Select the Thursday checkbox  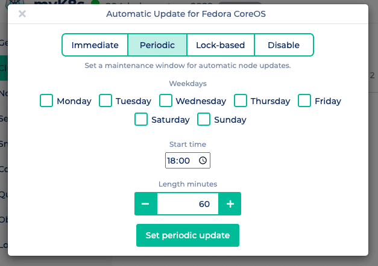241,101
